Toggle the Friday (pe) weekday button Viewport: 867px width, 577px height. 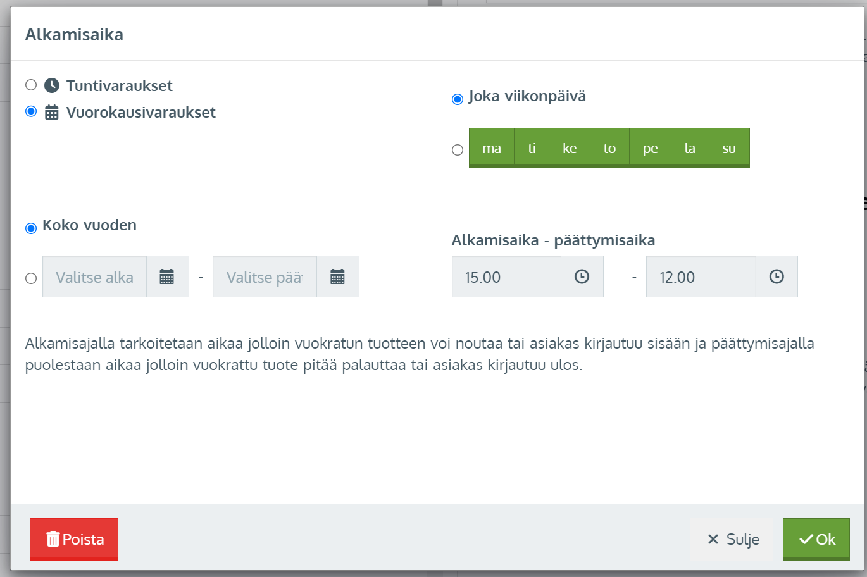click(x=650, y=148)
